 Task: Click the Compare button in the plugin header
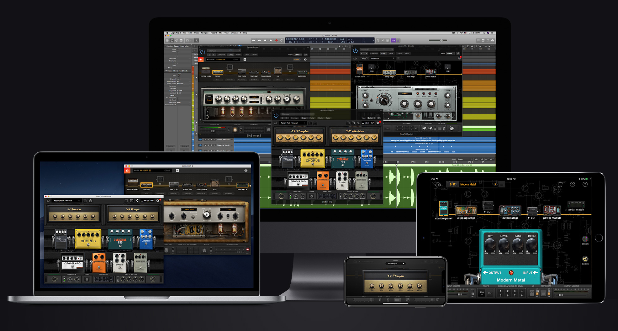(222, 55)
